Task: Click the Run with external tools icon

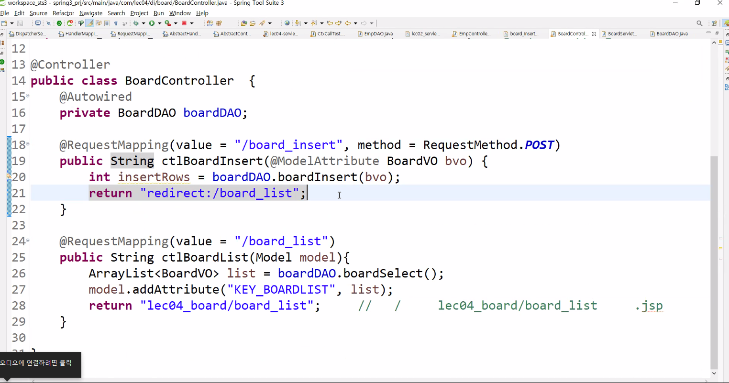Action: click(x=168, y=23)
